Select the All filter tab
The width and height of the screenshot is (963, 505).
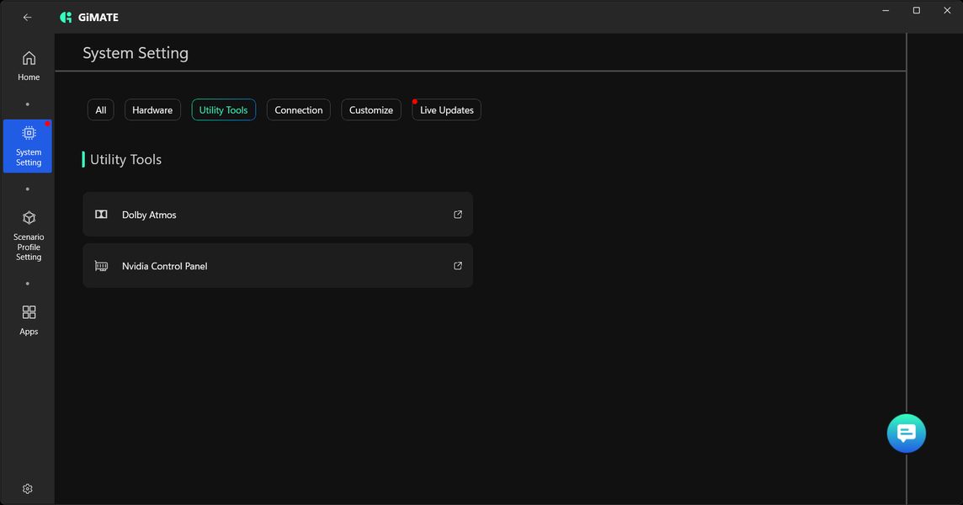[x=101, y=110]
